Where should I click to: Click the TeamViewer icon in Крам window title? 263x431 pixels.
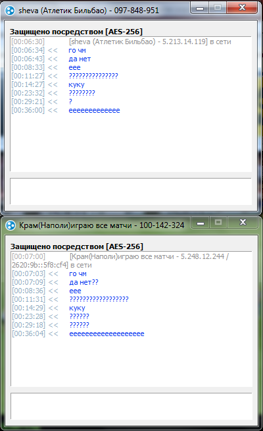click(x=11, y=225)
